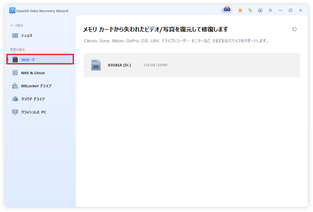Click the black SD card sidebar icon
313x212 pixels.
15,59
